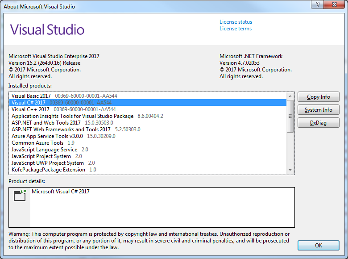The image size is (348, 259).
Task: Open the License terms link
Action: coord(236,29)
